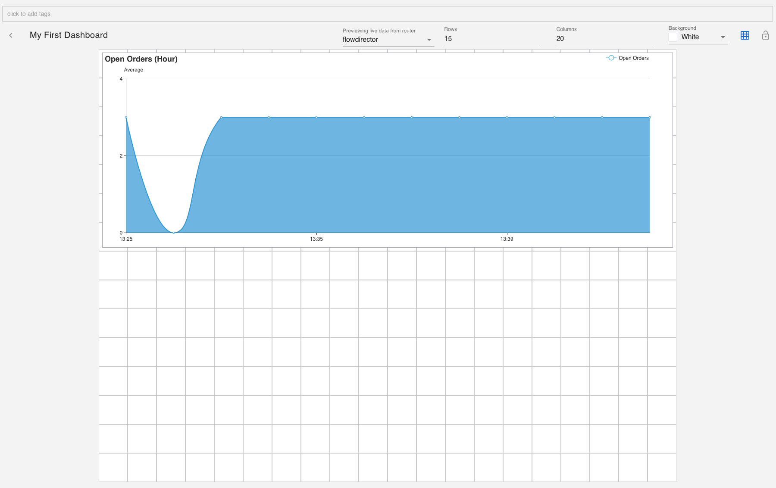Screen dimensions: 776x488
Task: Click the add tags field
Action: pos(387,14)
